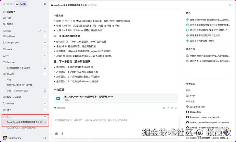The height and width of the screenshot is (142, 236).
Task: Open task 分析 TRAETI 测评项目
Action: point(17,90)
